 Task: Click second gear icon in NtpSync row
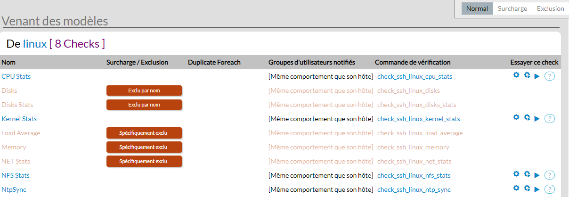point(527,189)
